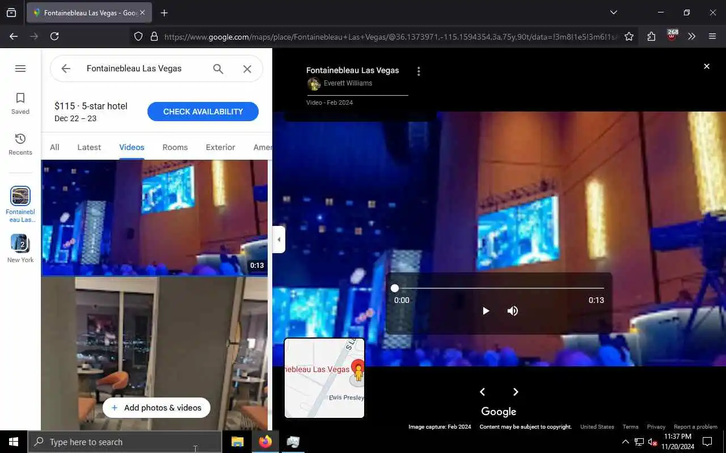The height and width of the screenshot is (453, 726).
Task: Open the Firefox application menu
Action: point(712,36)
